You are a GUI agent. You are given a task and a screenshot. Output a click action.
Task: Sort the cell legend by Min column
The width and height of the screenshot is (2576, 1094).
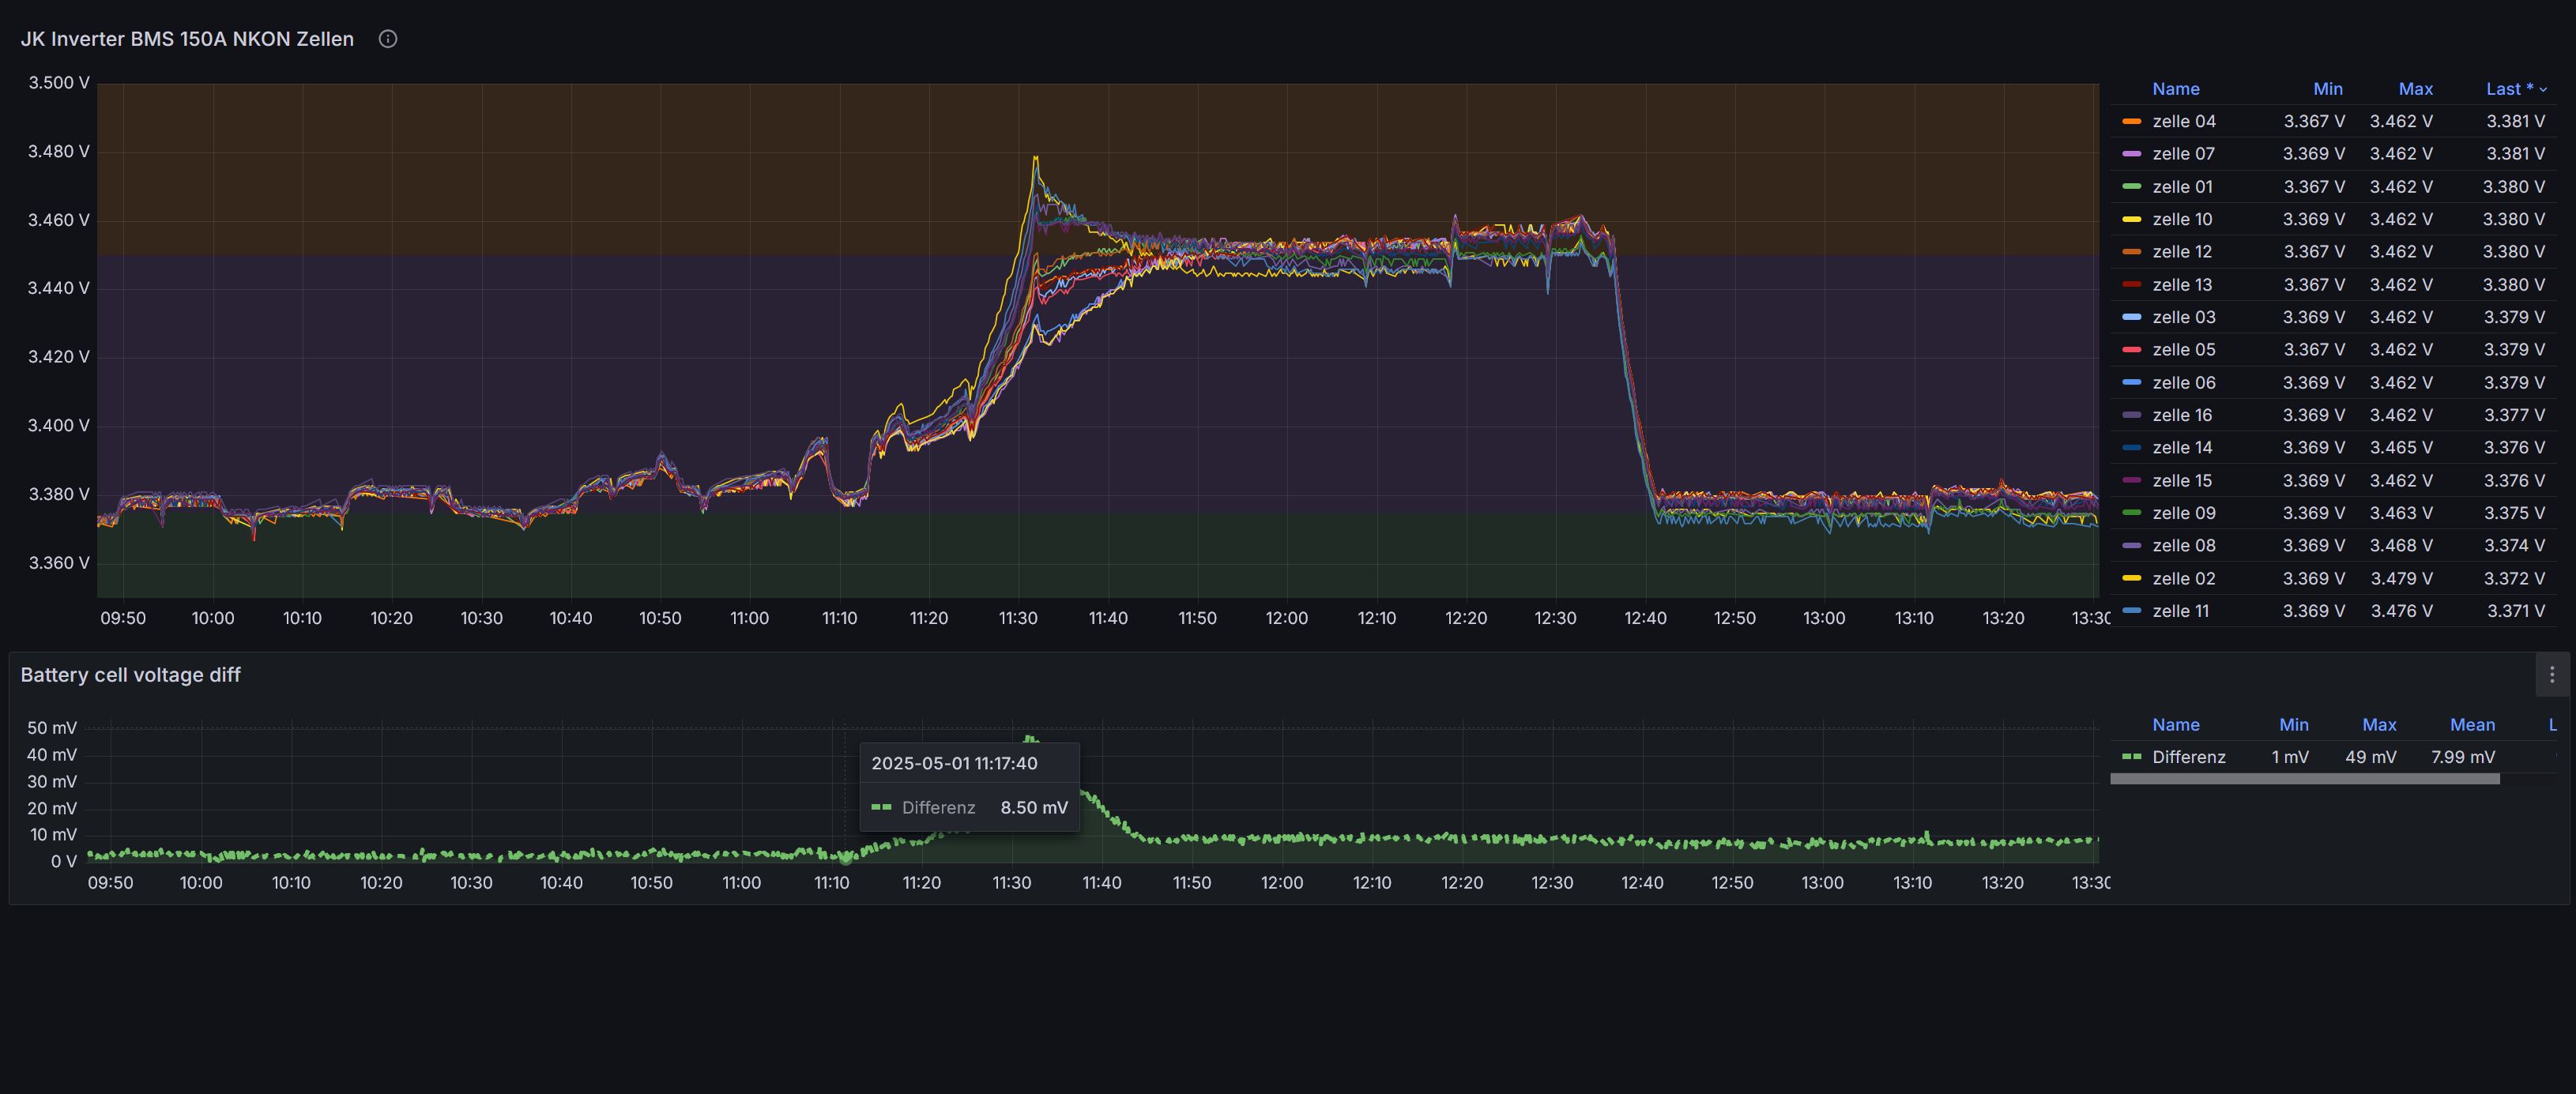[2327, 89]
